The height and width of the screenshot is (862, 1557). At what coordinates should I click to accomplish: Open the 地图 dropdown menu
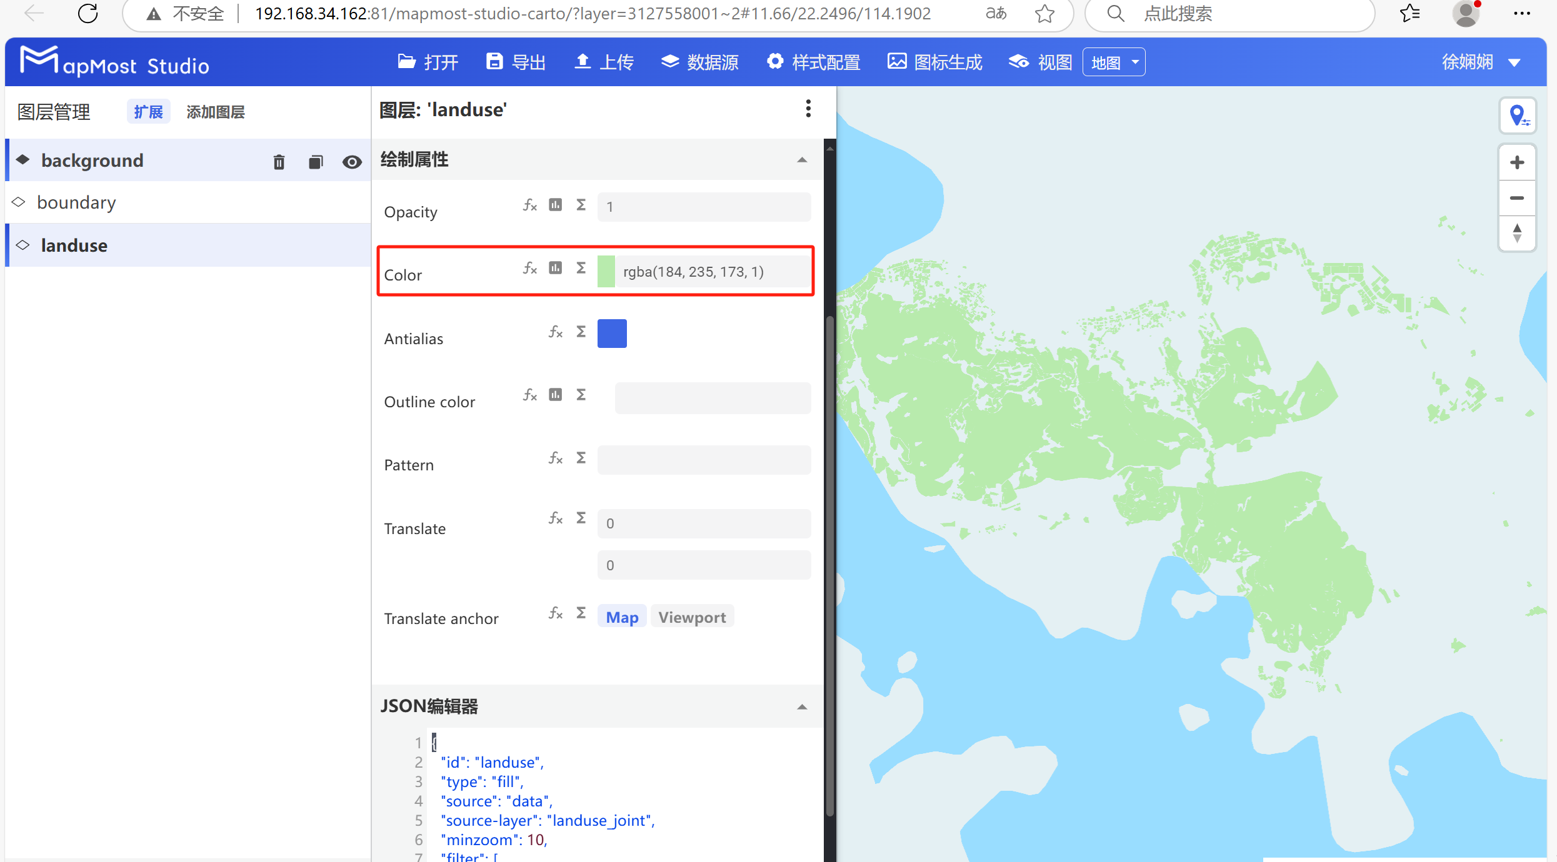(1114, 62)
